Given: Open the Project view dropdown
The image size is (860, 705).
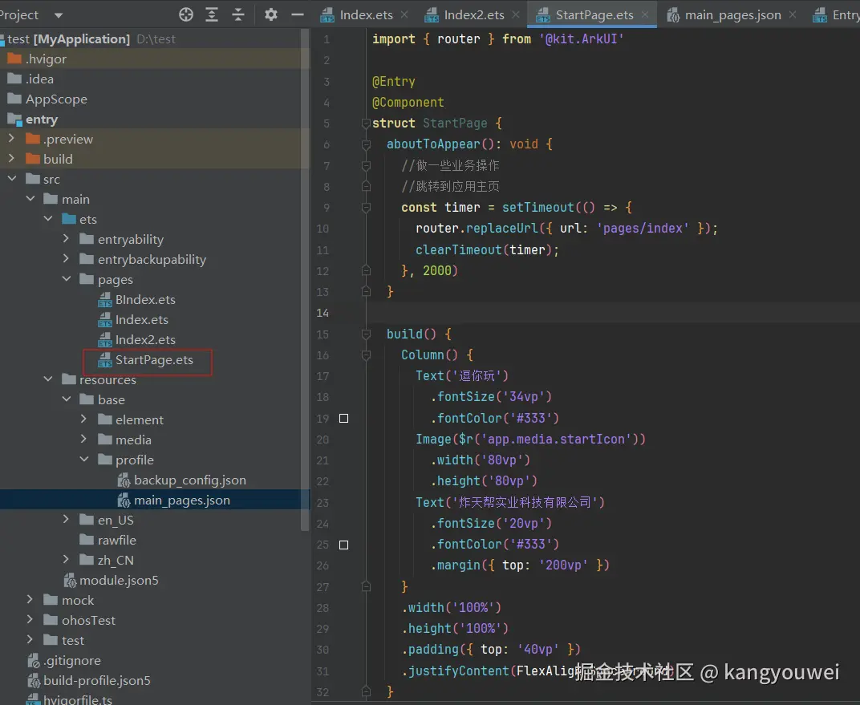Looking at the screenshot, I should (x=58, y=15).
